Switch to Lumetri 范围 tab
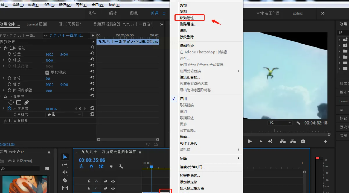 [x=37, y=24]
